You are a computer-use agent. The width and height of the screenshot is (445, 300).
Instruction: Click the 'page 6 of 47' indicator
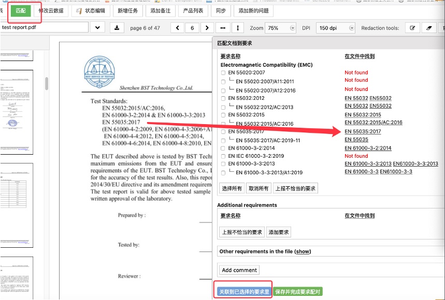(x=145, y=28)
